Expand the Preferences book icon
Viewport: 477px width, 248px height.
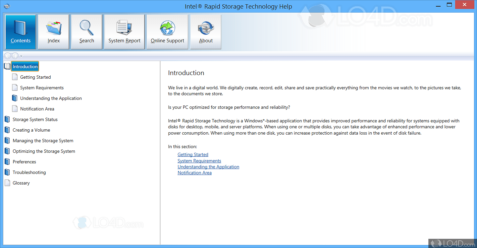click(x=7, y=162)
